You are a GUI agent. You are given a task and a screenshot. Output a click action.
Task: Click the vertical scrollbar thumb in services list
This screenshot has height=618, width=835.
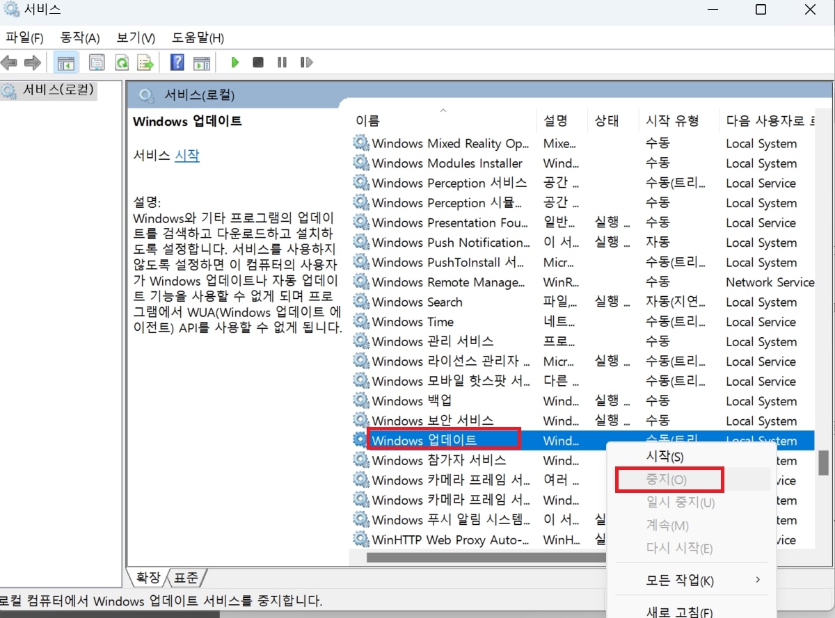822,462
